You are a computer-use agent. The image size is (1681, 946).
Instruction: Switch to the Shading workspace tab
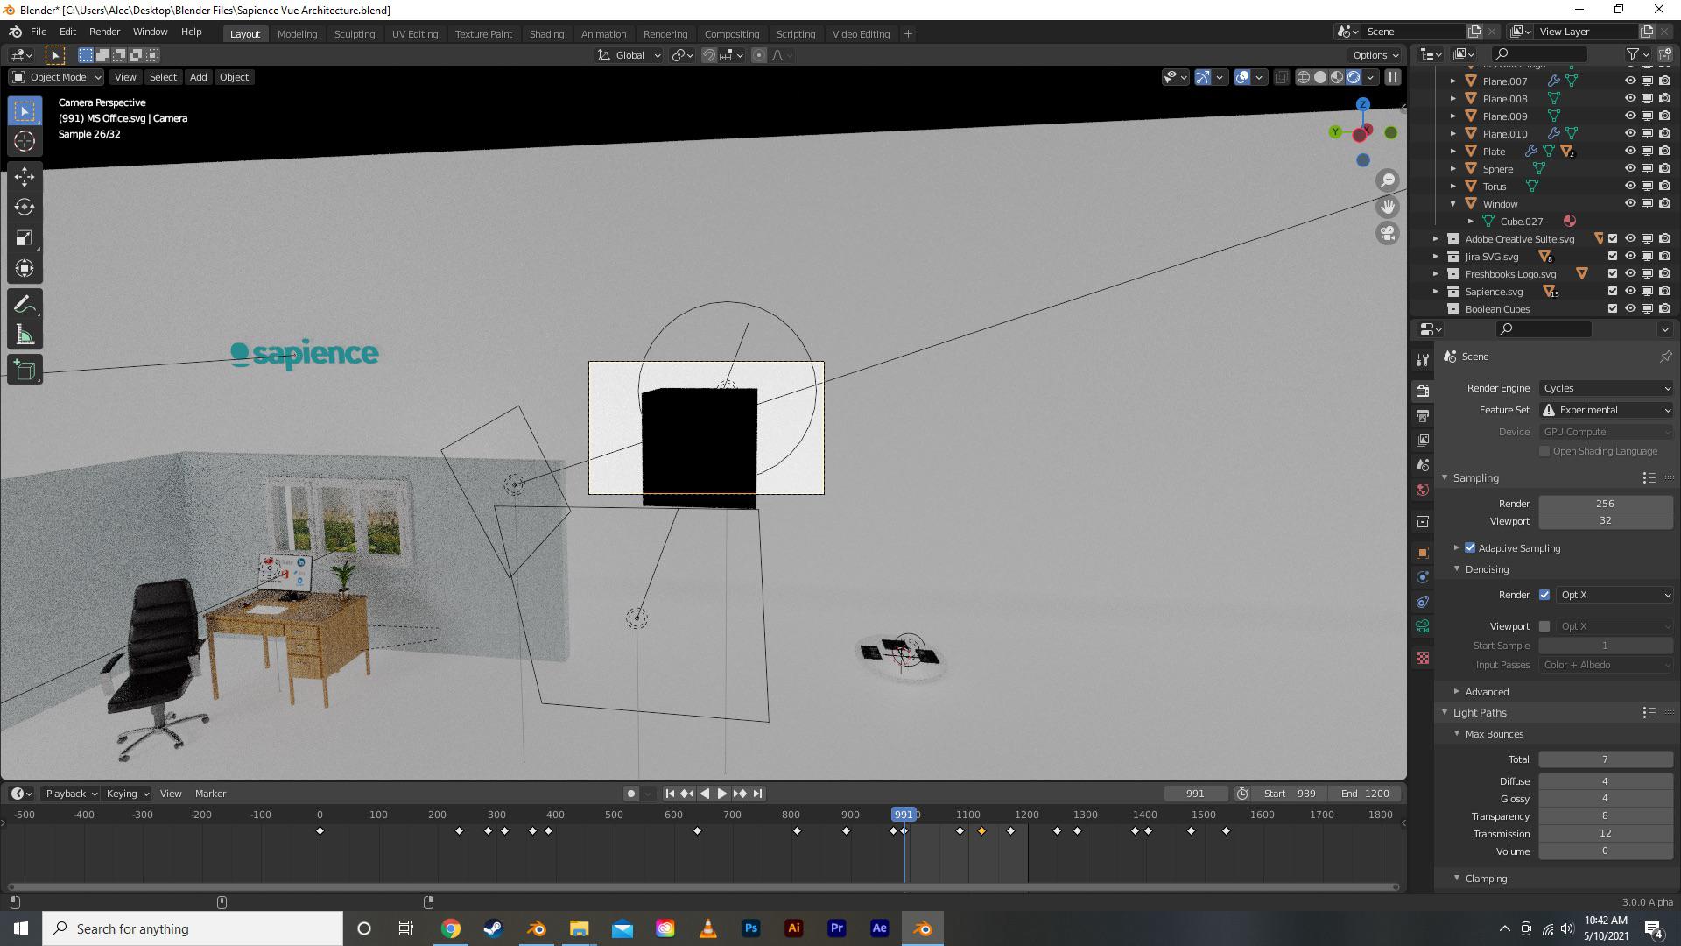coord(546,33)
